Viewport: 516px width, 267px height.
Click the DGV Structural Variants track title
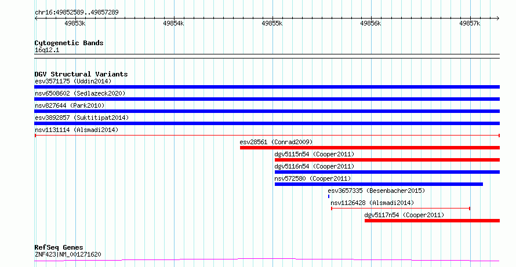[81, 74]
